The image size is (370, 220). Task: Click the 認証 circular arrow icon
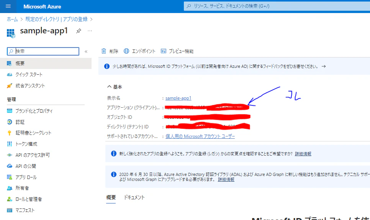pyautogui.click(x=10, y=122)
